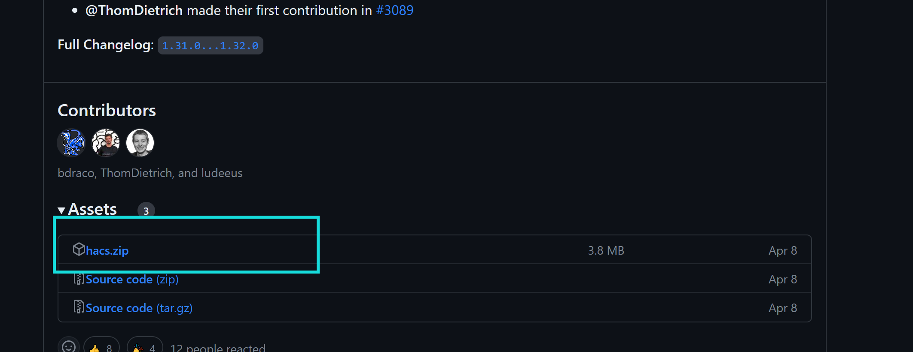This screenshot has height=352, width=913.
Task: Collapse the Assets section triangle
Action: tap(61, 210)
